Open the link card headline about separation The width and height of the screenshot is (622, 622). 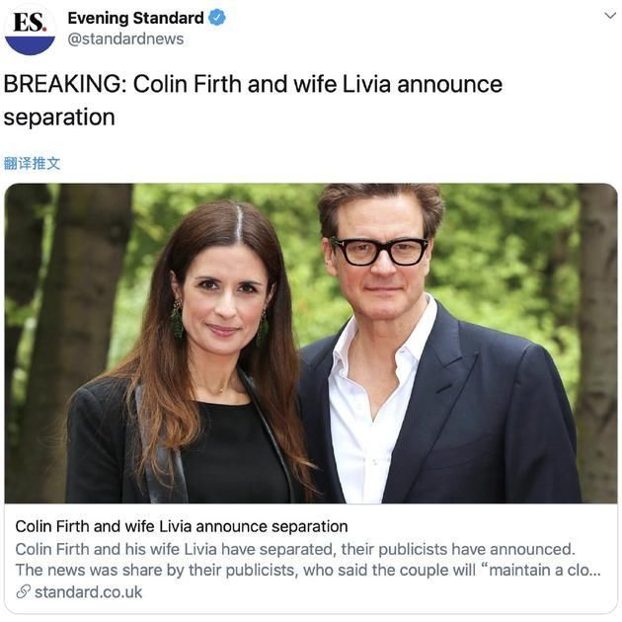click(182, 526)
